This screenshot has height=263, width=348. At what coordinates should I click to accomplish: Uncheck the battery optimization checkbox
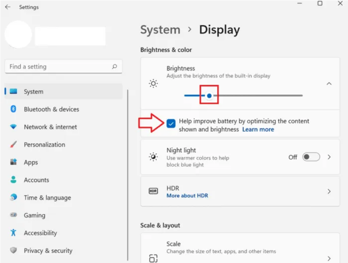(171, 124)
